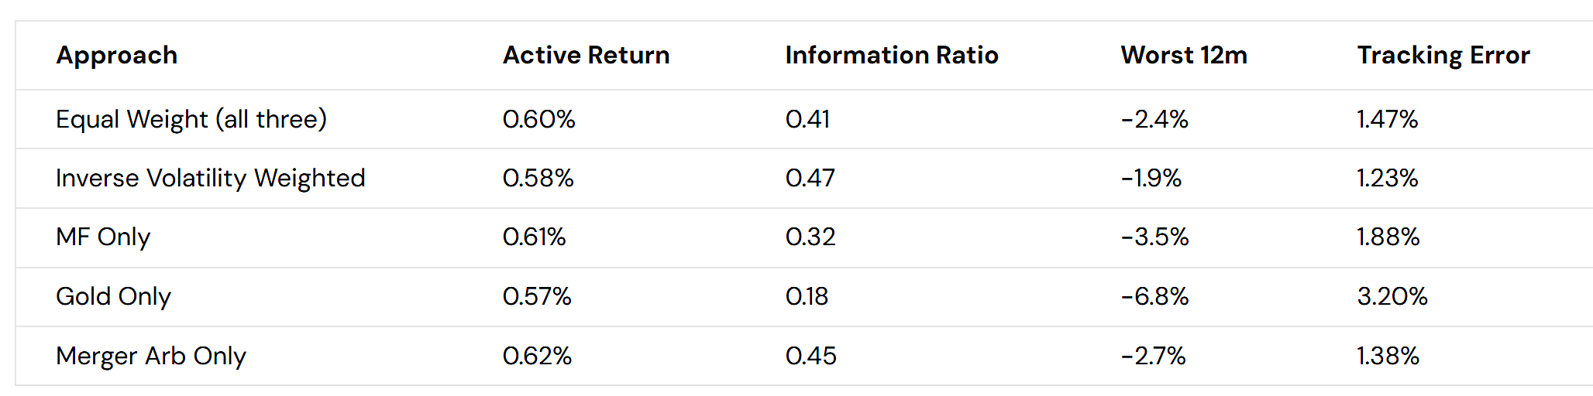Select the MF Only row label

click(103, 237)
